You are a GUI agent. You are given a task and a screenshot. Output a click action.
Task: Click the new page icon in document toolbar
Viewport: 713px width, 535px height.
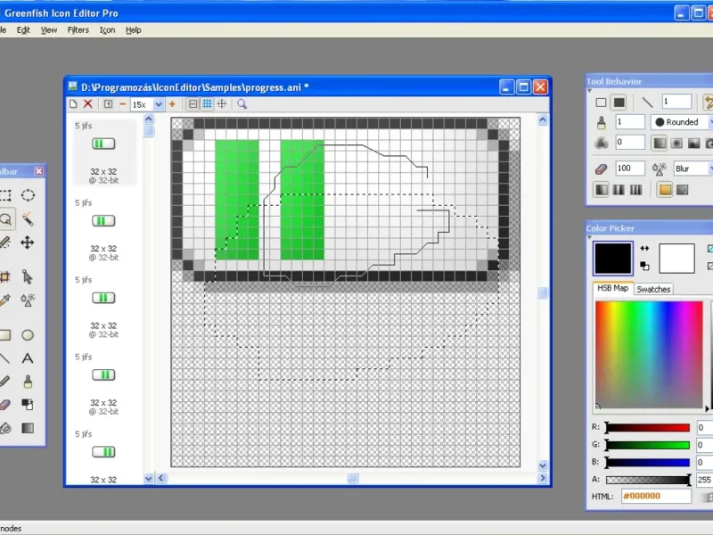click(x=73, y=104)
